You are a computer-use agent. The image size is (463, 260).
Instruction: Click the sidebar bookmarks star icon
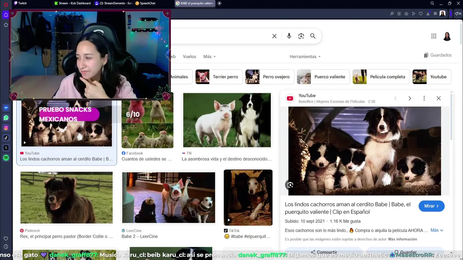click(x=6, y=25)
